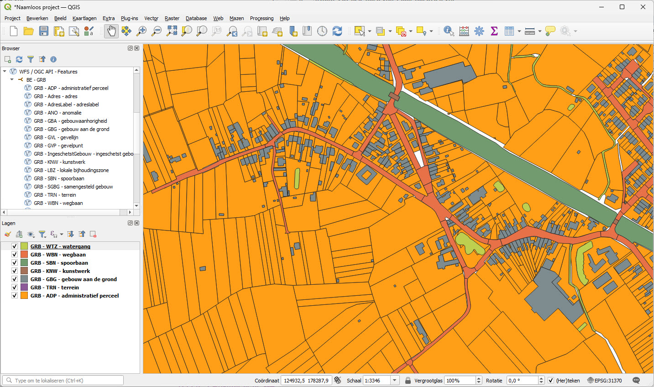This screenshot has height=387, width=654.
Task: Hide the GRB - TRN - terrein layer
Action: [x=14, y=287]
